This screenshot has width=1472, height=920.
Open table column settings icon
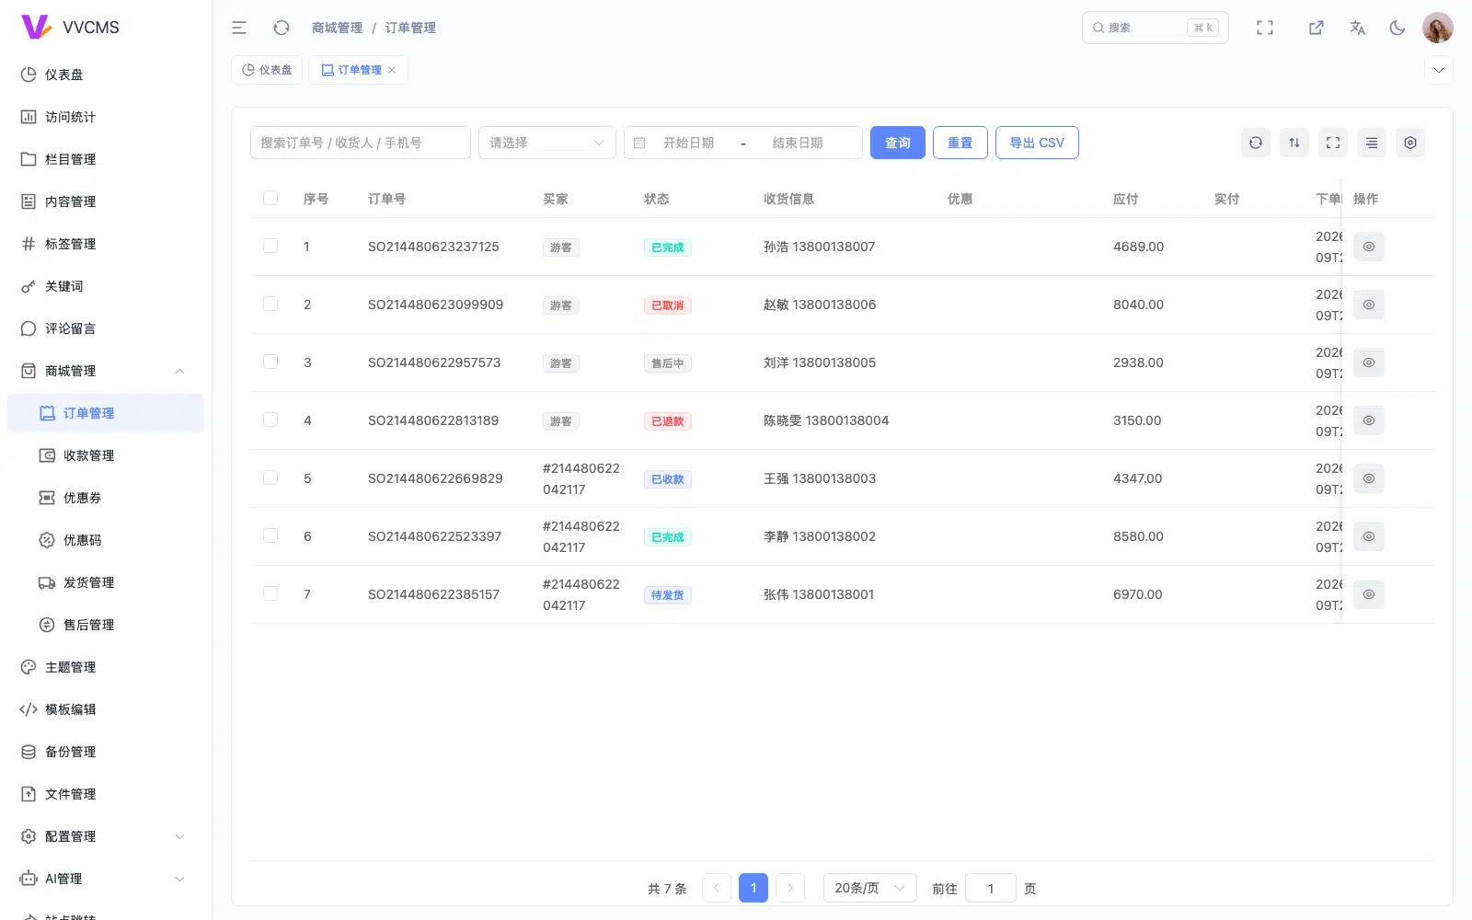[x=1410, y=143]
